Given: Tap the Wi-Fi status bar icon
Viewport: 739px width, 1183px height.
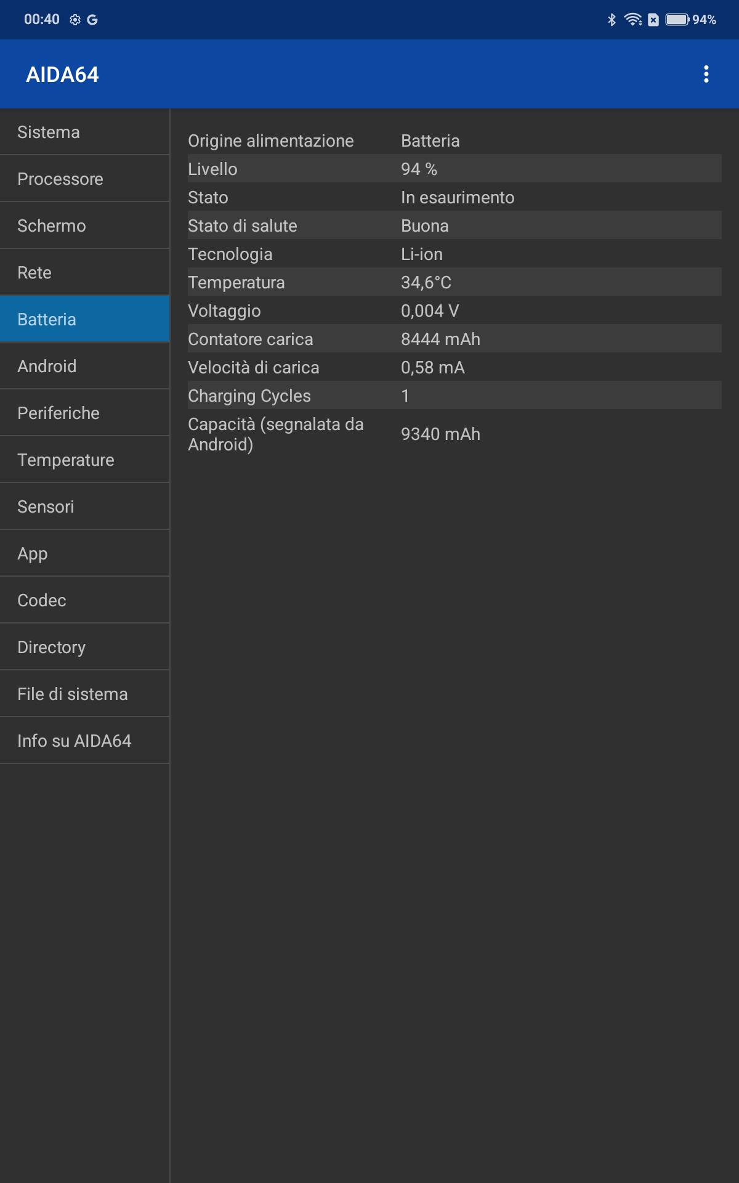Looking at the screenshot, I should point(633,20).
